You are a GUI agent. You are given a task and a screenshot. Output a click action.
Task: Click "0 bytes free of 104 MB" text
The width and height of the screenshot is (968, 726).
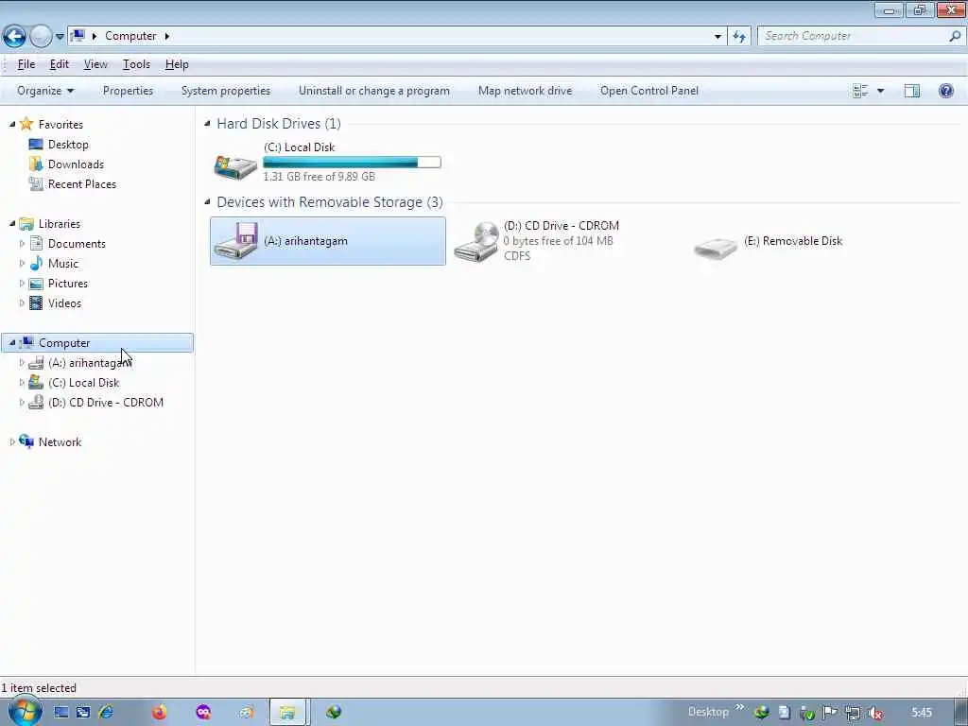point(558,241)
